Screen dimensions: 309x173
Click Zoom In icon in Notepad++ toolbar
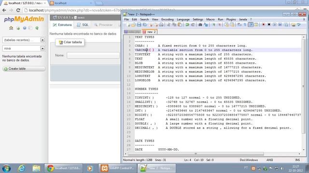213,25
